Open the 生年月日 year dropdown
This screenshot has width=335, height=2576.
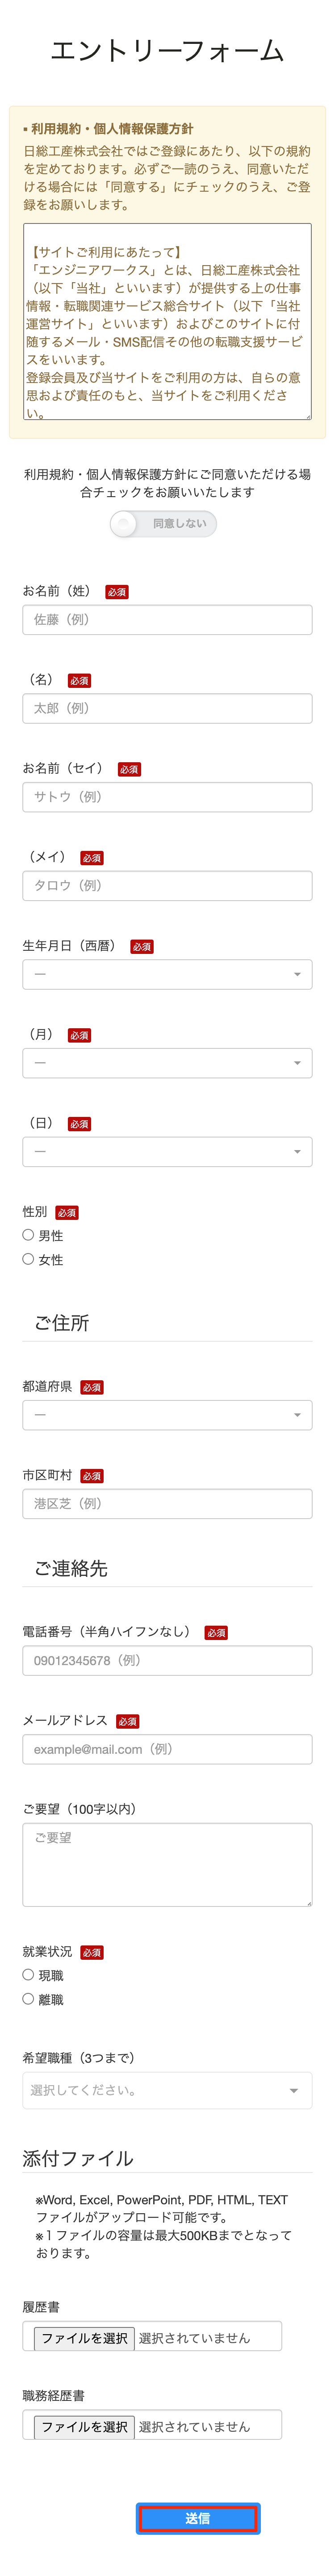click(x=167, y=974)
